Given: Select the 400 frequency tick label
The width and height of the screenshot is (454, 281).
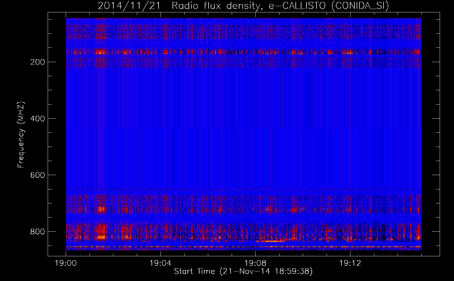Looking at the screenshot, I should coord(37,119).
